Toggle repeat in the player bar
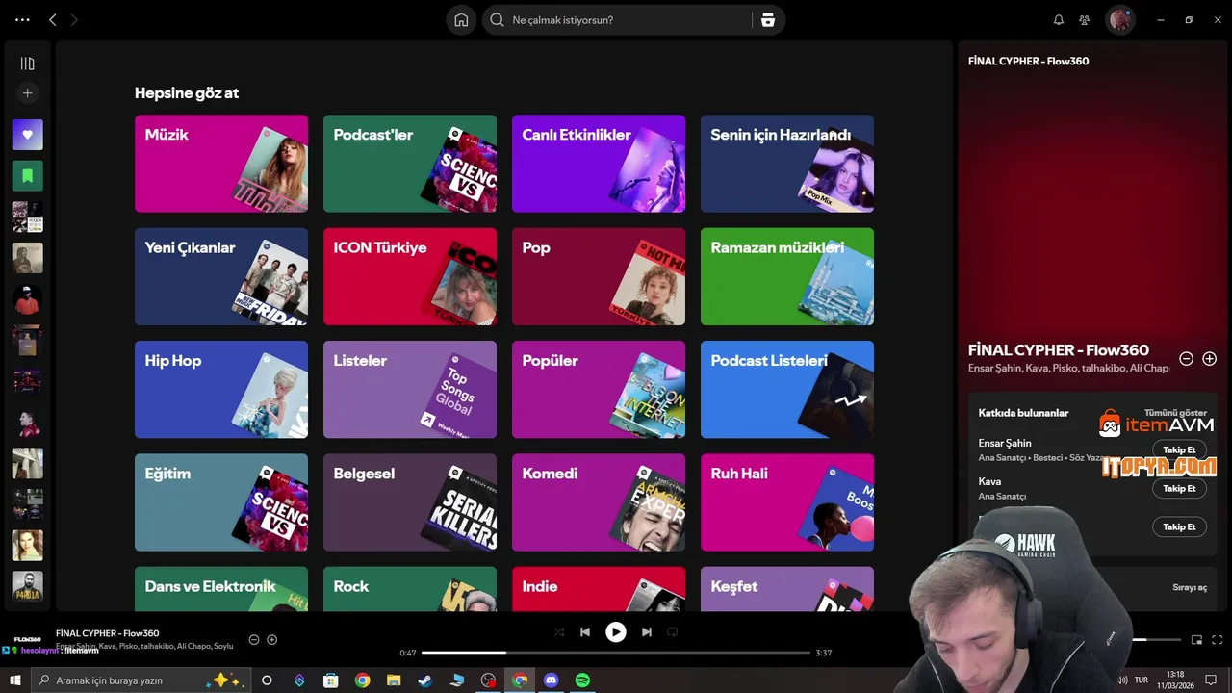Image resolution: width=1232 pixels, height=693 pixels. (673, 632)
